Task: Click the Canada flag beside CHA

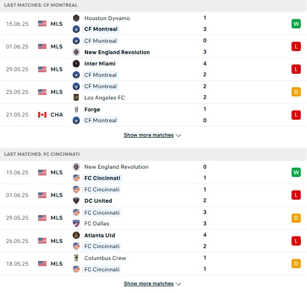Action: 42,115
